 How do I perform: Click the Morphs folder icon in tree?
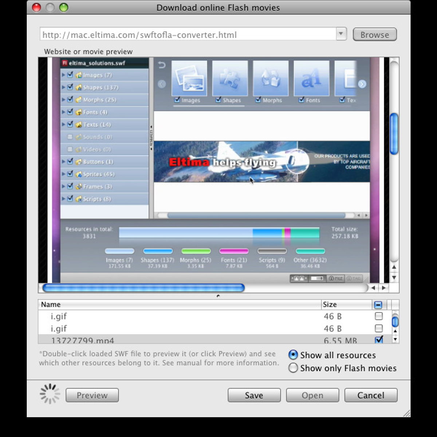(79, 100)
